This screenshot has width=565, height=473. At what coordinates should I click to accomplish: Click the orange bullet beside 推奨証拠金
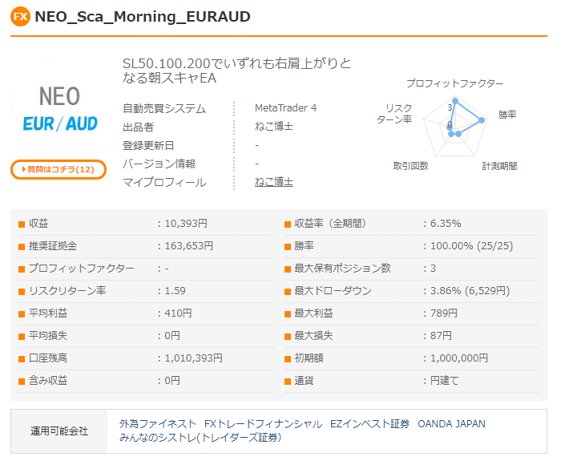(22, 246)
